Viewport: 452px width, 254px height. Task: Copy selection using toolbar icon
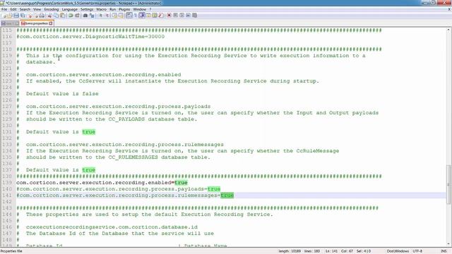point(56,16)
